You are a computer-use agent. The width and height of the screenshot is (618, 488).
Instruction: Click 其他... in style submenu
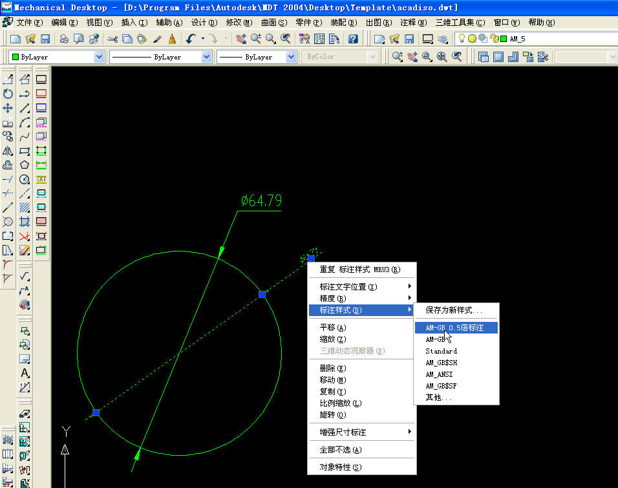[456, 398]
